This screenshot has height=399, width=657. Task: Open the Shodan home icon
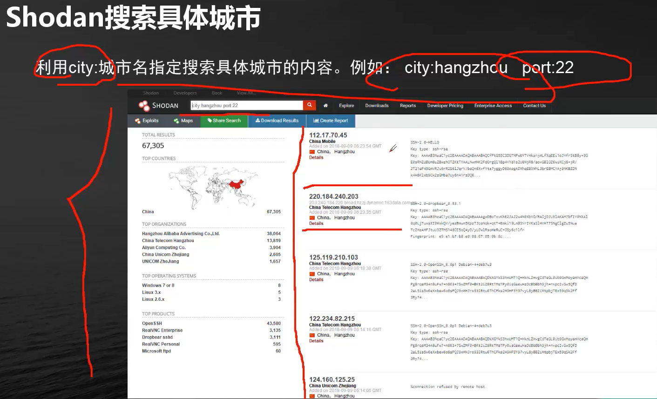pyautogui.click(x=325, y=106)
